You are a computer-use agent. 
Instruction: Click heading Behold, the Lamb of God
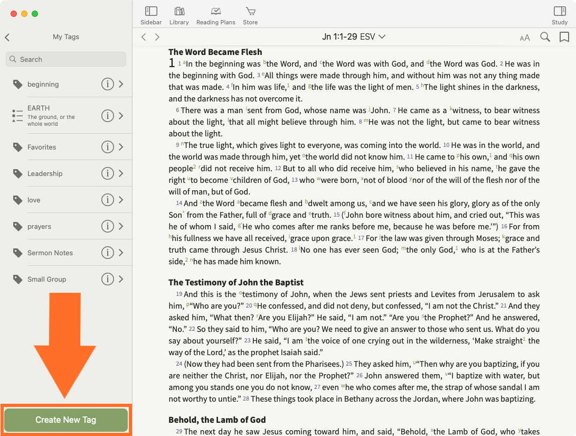point(217,420)
